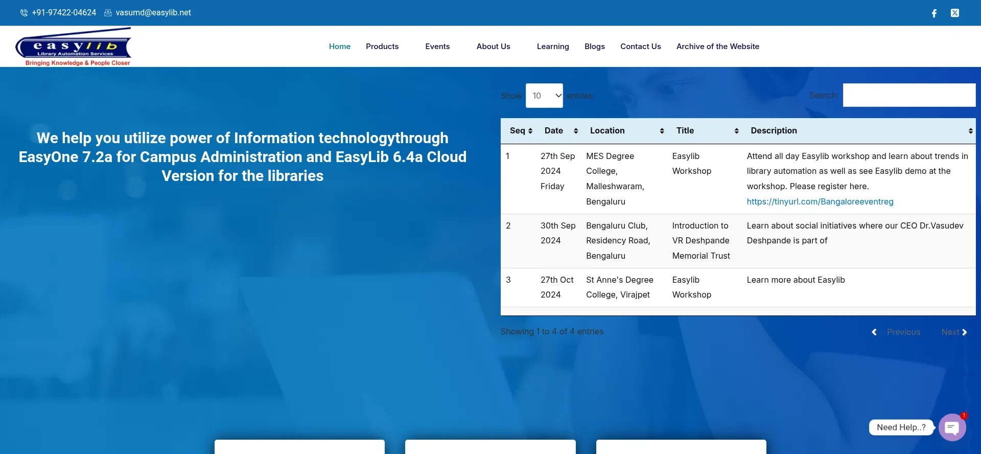This screenshot has height=454, width=981.
Task: Click the email envelope icon
Action: point(108,13)
